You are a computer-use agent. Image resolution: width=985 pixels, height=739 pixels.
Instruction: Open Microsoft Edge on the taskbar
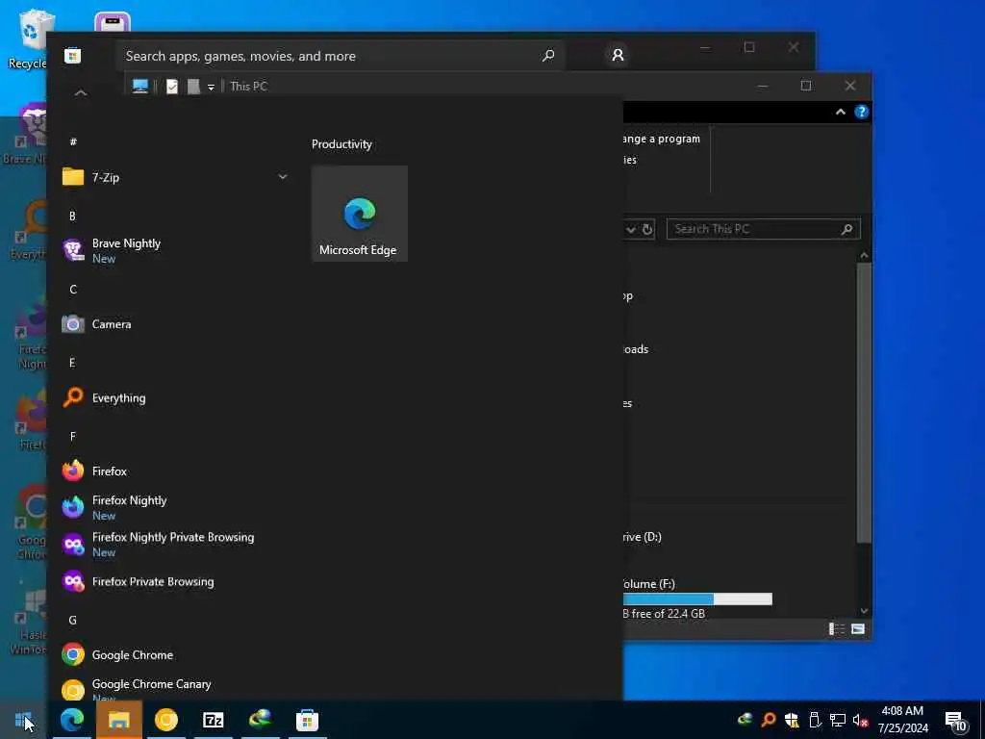click(x=71, y=720)
